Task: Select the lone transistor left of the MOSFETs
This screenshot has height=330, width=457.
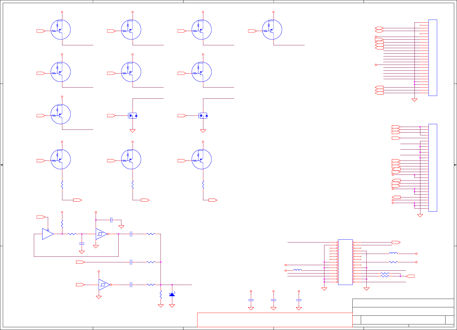Action: [61, 114]
